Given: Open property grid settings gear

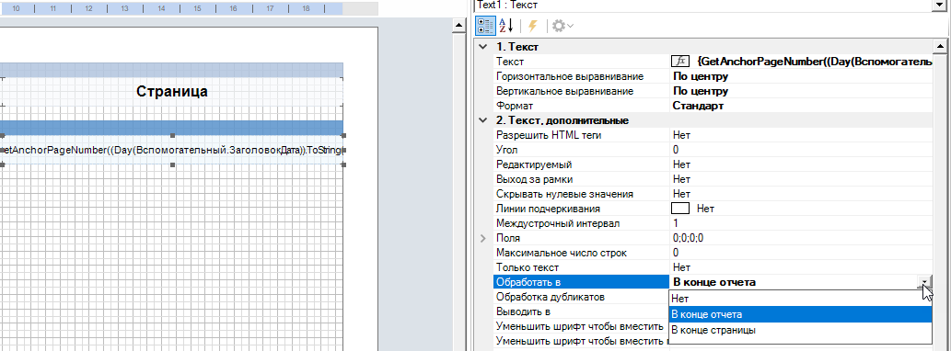Looking at the screenshot, I should tap(562, 26).
